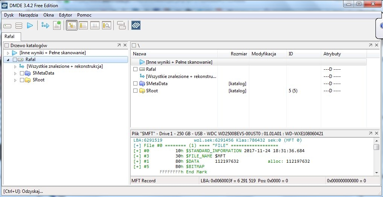This screenshot has height=197, width=383.
Task: Sort by ID column header
Action: click(x=304, y=54)
